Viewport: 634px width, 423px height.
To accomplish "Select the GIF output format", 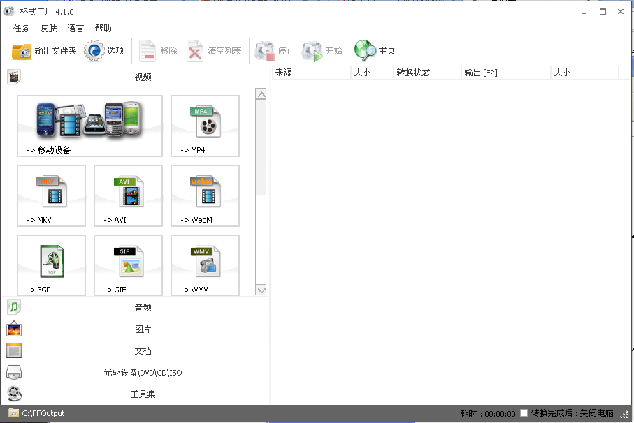I will (x=128, y=265).
